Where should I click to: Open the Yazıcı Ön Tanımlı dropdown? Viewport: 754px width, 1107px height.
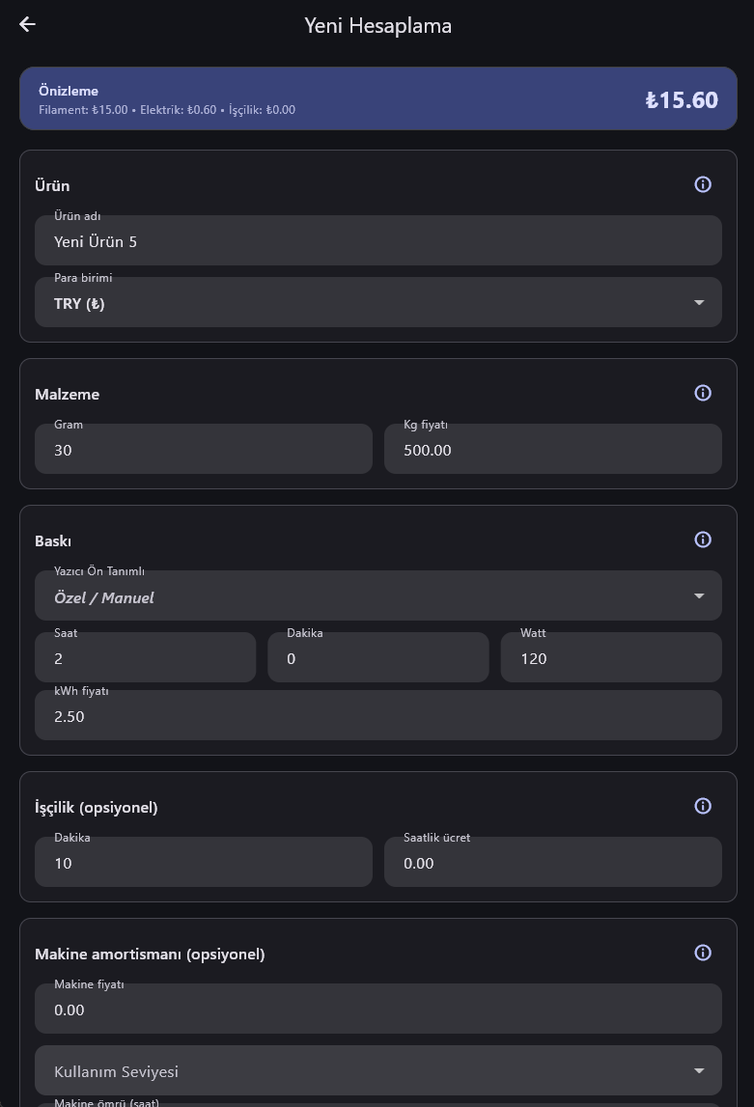tap(378, 595)
